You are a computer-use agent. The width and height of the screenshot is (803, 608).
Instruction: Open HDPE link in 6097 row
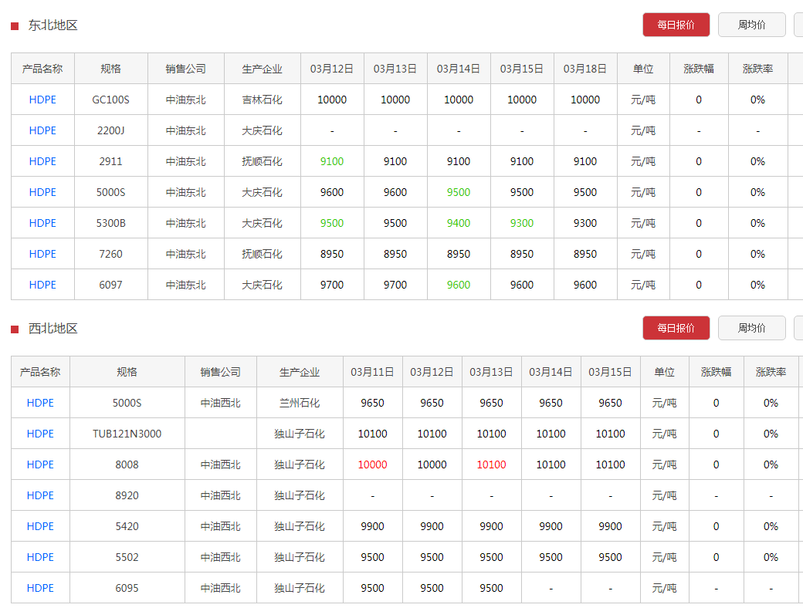42,285
